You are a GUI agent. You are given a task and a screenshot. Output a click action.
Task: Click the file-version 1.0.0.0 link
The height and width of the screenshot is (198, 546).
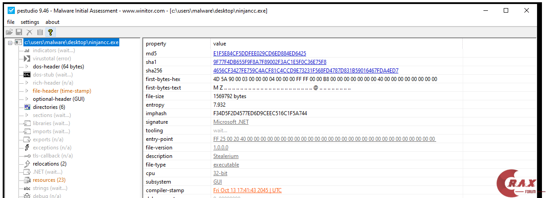coord(221,148)
